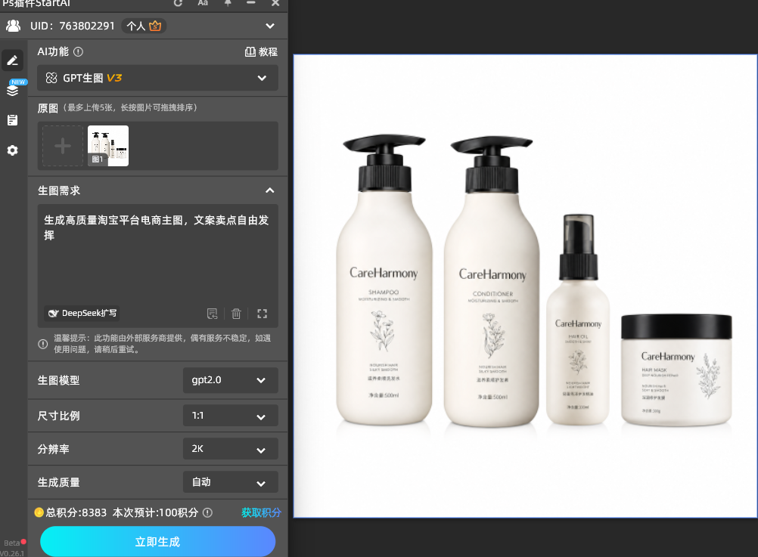Click the 获取积分 link
The height and width of the screenshot is (557, 758).
coord(261,512)
